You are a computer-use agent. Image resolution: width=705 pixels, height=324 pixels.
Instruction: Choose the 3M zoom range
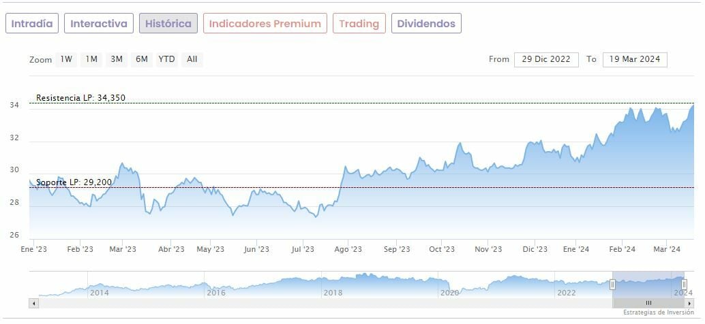coord(117,59)
